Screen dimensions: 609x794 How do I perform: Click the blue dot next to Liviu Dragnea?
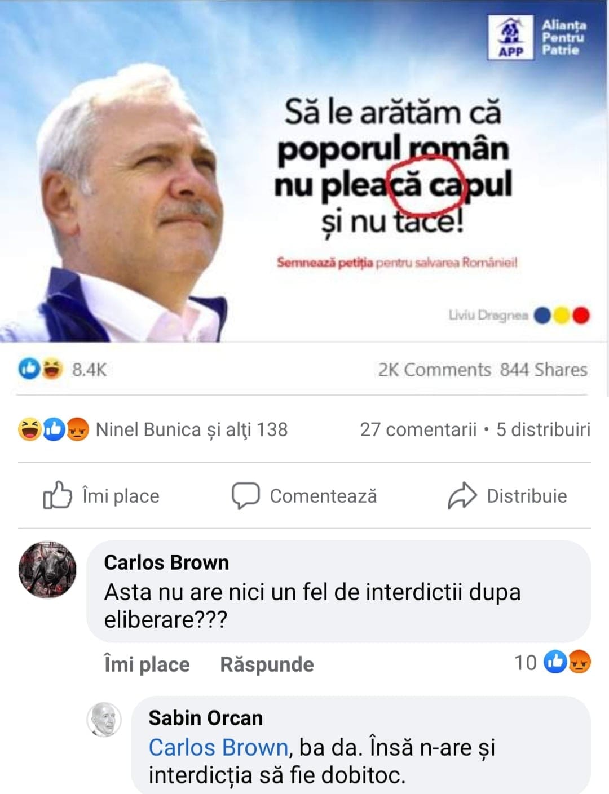(x=542, y=316)
